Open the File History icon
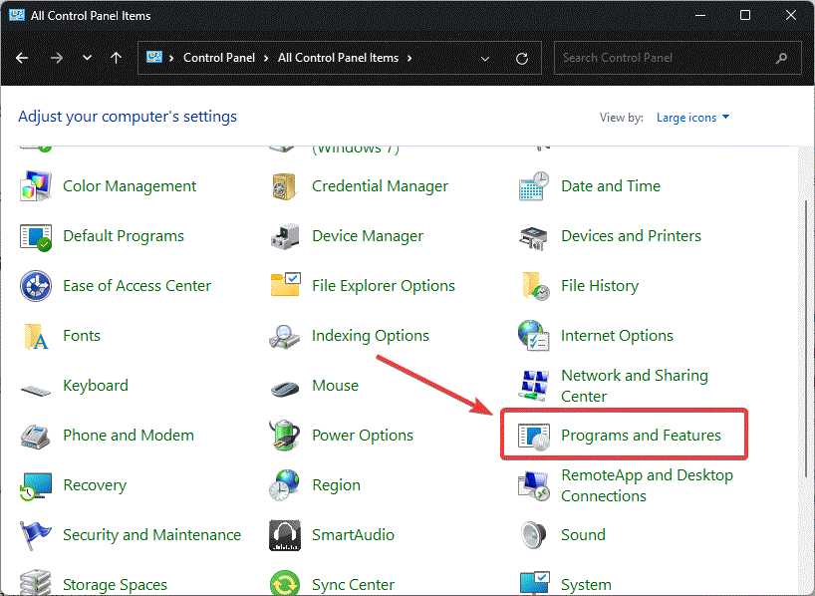Screen dimensions: 815x596 coord(535,285)
